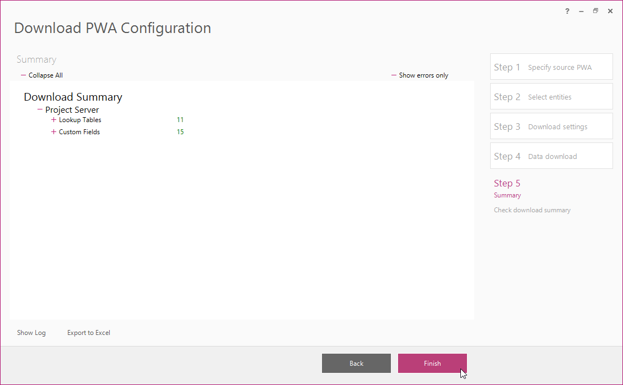Open the Show Log link

pyautogui.click(x=31, y=333)
